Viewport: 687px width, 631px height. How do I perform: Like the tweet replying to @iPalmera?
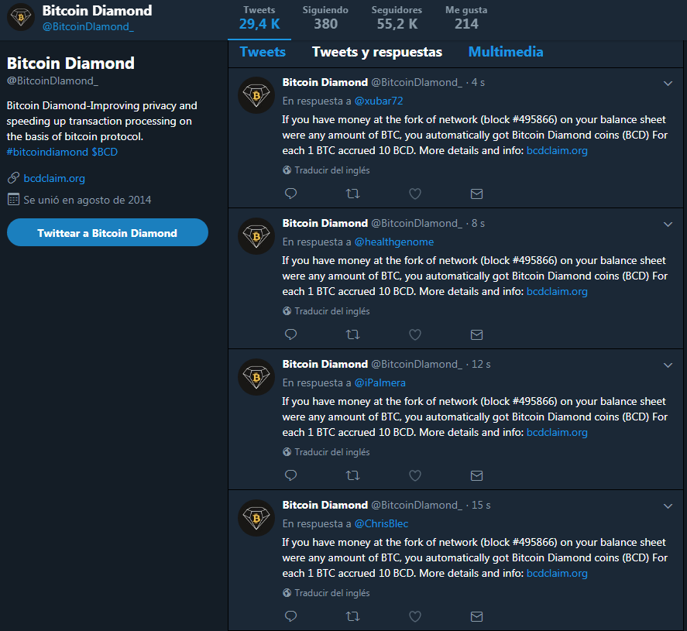(x=415, y=475)
